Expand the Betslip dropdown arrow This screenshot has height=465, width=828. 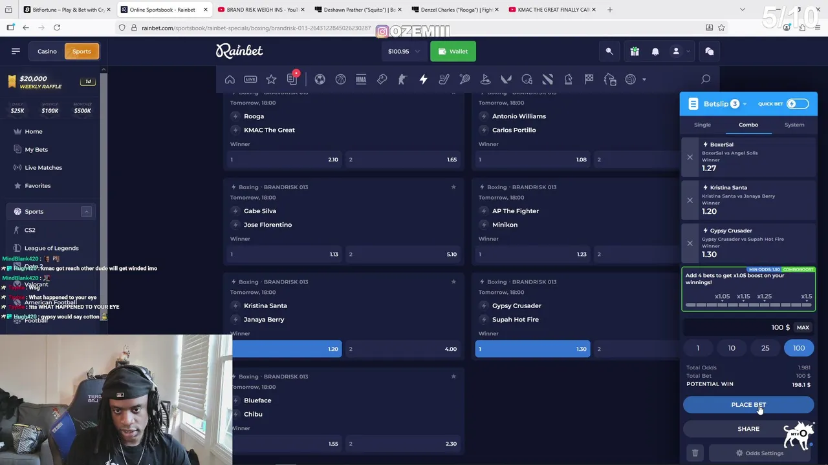click(x=745, y=104)
